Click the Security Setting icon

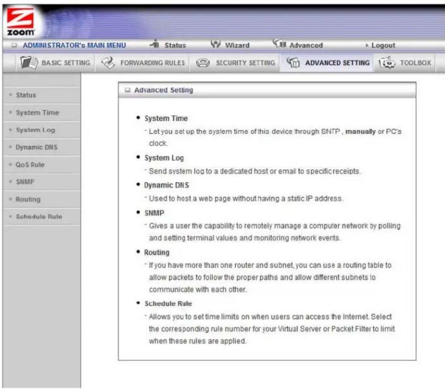click(203, 63)
